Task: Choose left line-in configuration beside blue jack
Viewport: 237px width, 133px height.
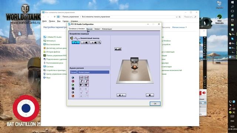Action: pyautogui.click(x=81, y=78)
